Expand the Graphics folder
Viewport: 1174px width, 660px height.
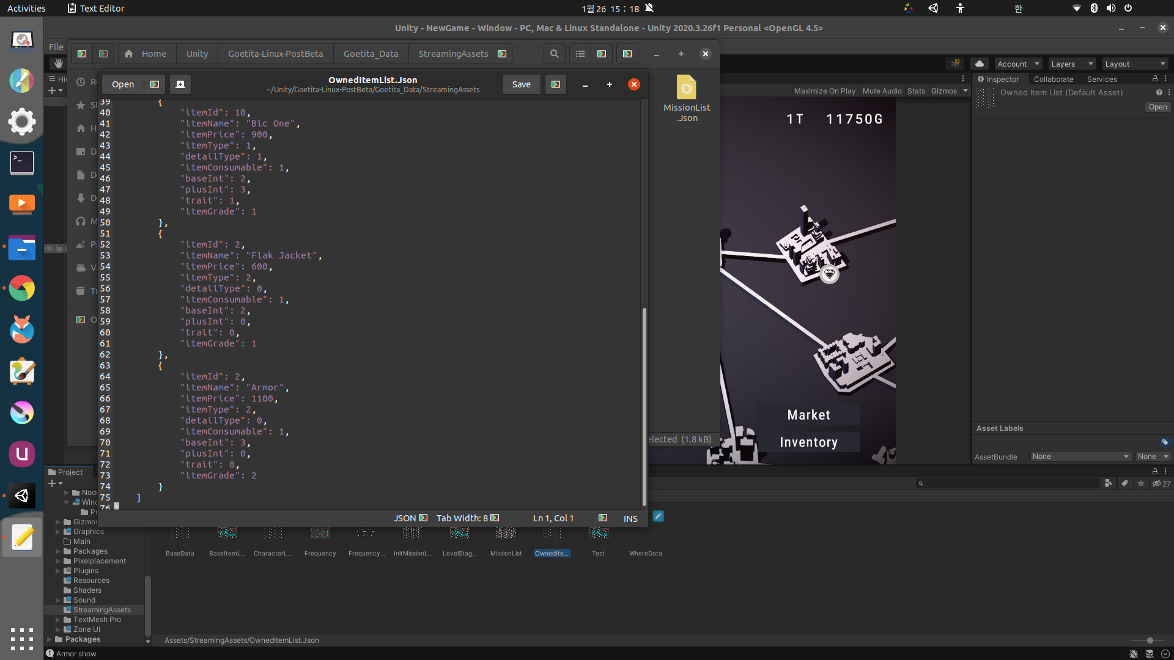tap(58, 532)
